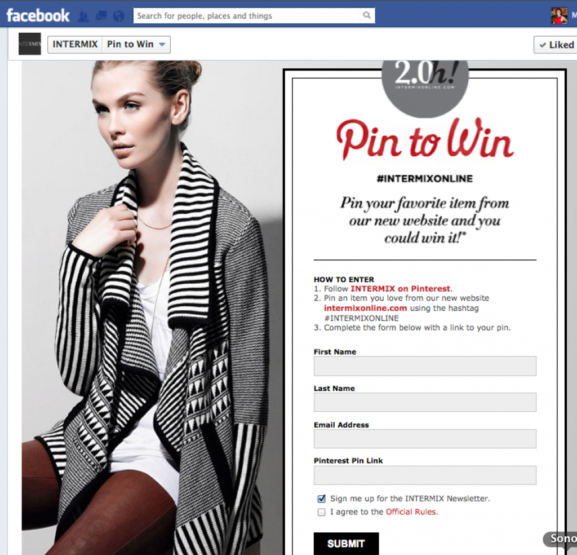Uncheck the INTERMIX Newsletter signup checkbox
The width and height of the screenshot is (577, 555).
[x=322, y=499]
